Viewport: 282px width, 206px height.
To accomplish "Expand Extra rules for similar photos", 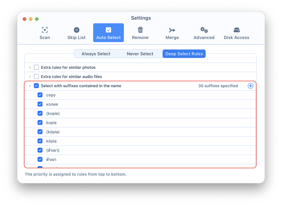I will [30, 68].
